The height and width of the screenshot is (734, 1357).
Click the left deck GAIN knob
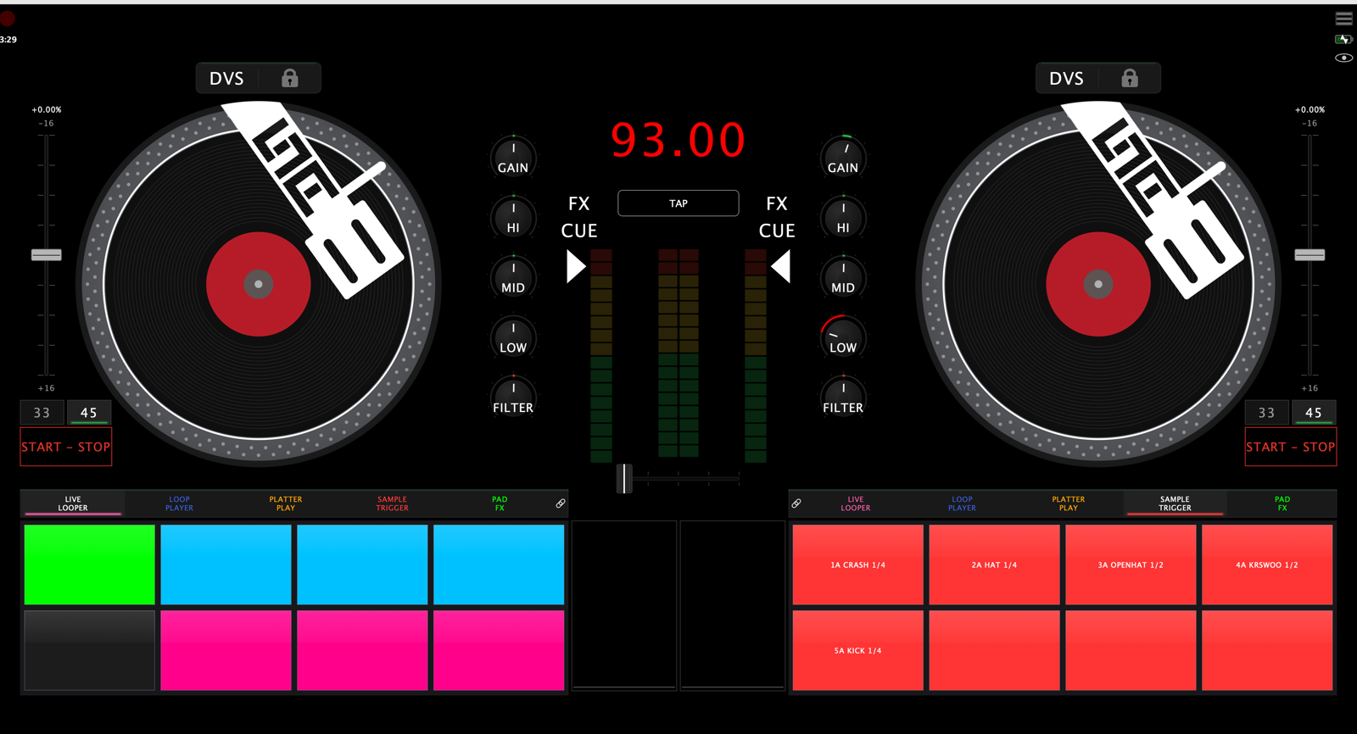coord(513,157)
